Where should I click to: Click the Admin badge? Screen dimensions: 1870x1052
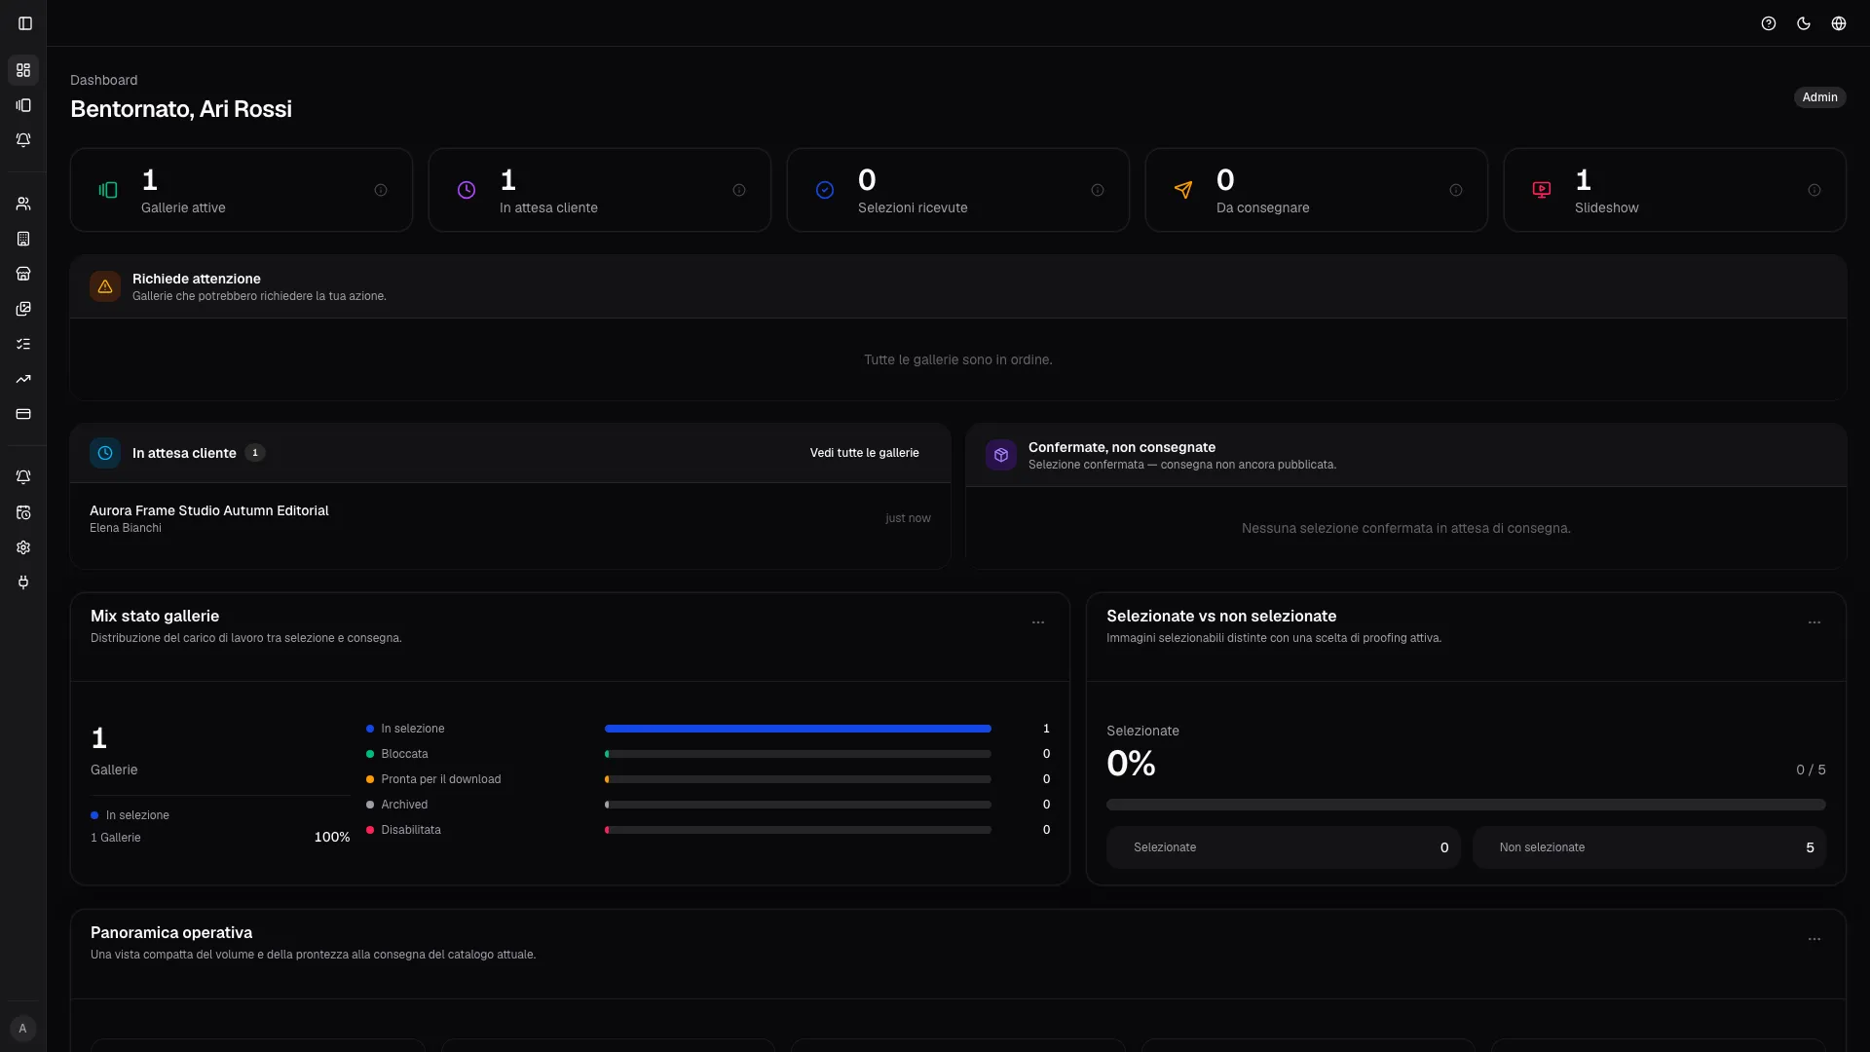tap(1819, 97)
